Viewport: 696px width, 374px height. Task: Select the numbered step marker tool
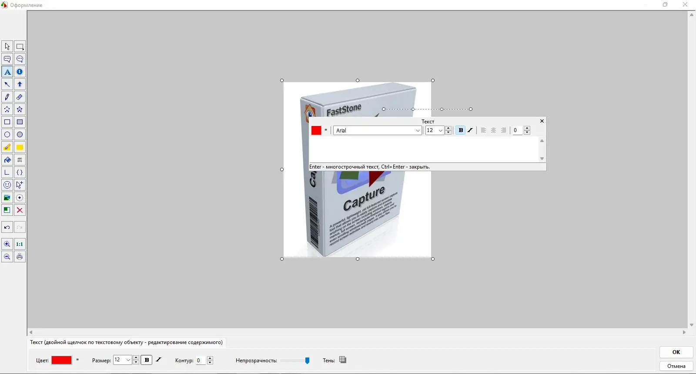pos(20,72)
